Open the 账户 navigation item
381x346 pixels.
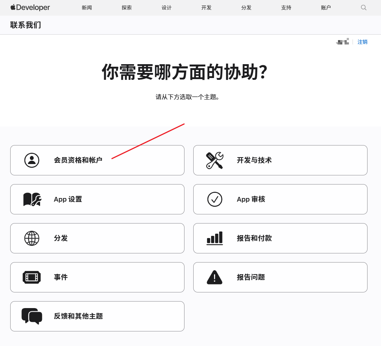coord(326,8)
